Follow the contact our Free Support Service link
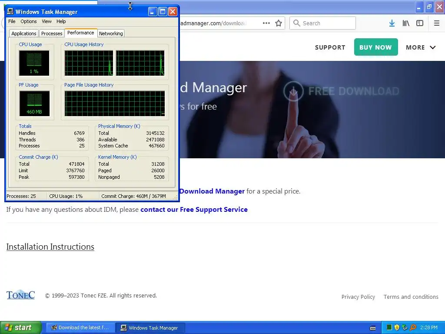 click(194, 210)
